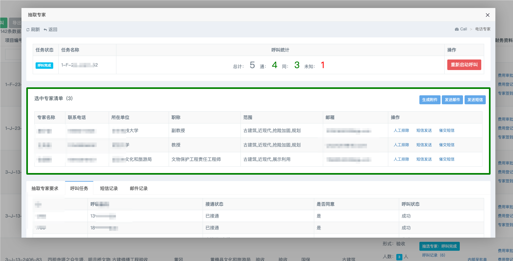Click the Call breadcrumb icon

[x=457, y=29]
